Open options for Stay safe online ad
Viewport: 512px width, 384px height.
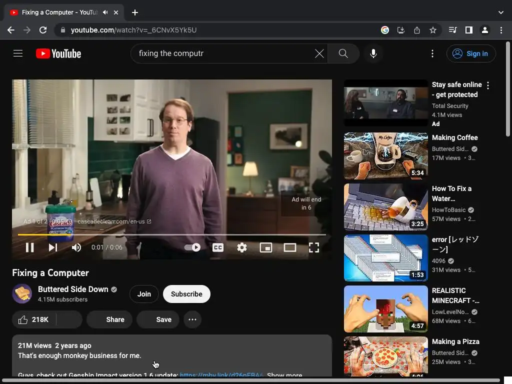point(488,85)
